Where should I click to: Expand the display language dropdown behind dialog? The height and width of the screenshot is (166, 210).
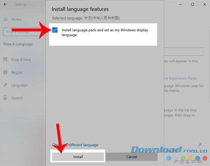click(184, 52)
